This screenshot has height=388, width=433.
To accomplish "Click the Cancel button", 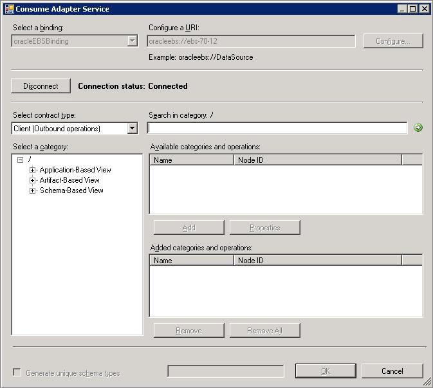I will click(x=392, y=371).
